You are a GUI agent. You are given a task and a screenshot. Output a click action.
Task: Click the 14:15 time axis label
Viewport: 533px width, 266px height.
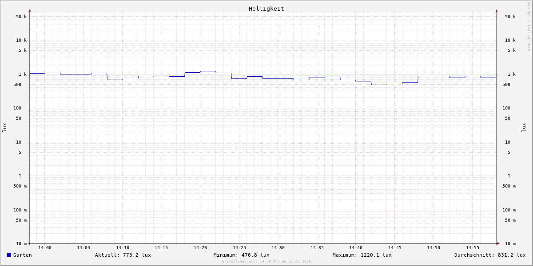point(161,248)
